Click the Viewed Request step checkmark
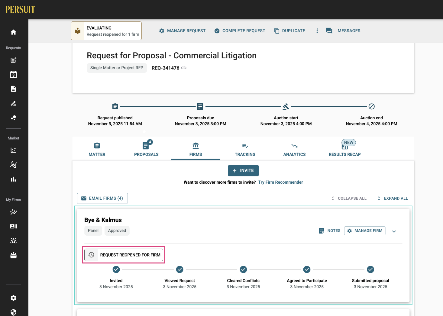The image size is (443, 316). click(x=180, y=269)
